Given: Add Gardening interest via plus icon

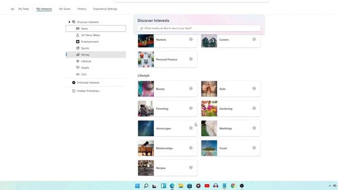Looking at the screenshot, I should [x=254, y=108].
